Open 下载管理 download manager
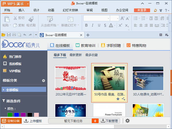172x129 pixels. (x=110, y=121)
